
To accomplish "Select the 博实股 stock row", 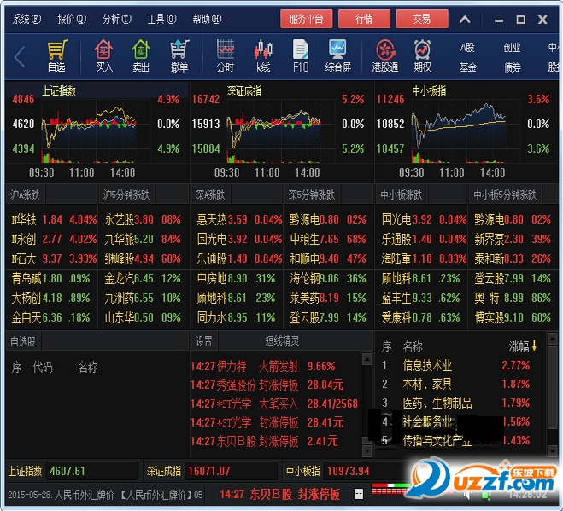I will [x=513, y=317].
